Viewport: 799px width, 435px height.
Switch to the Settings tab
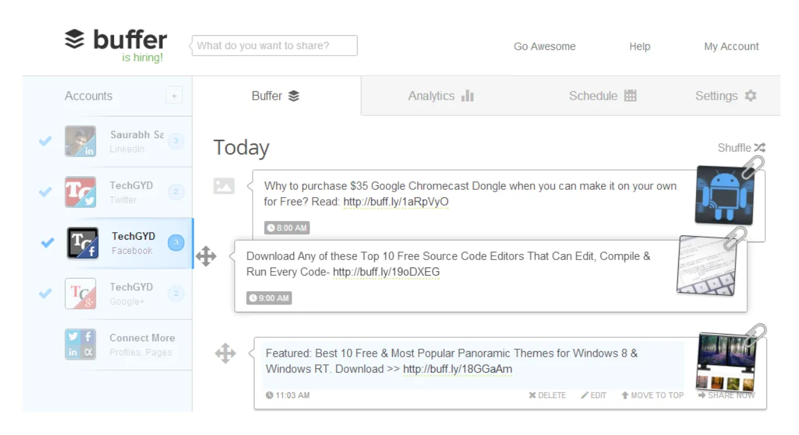(726, 96)
